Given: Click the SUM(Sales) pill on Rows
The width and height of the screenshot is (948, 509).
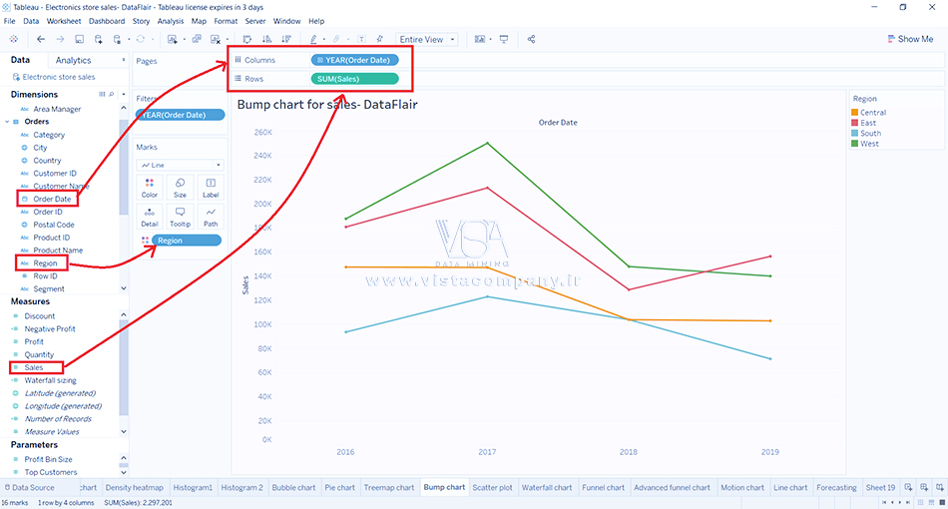Looking at the screenshot, I should point(354,79).
